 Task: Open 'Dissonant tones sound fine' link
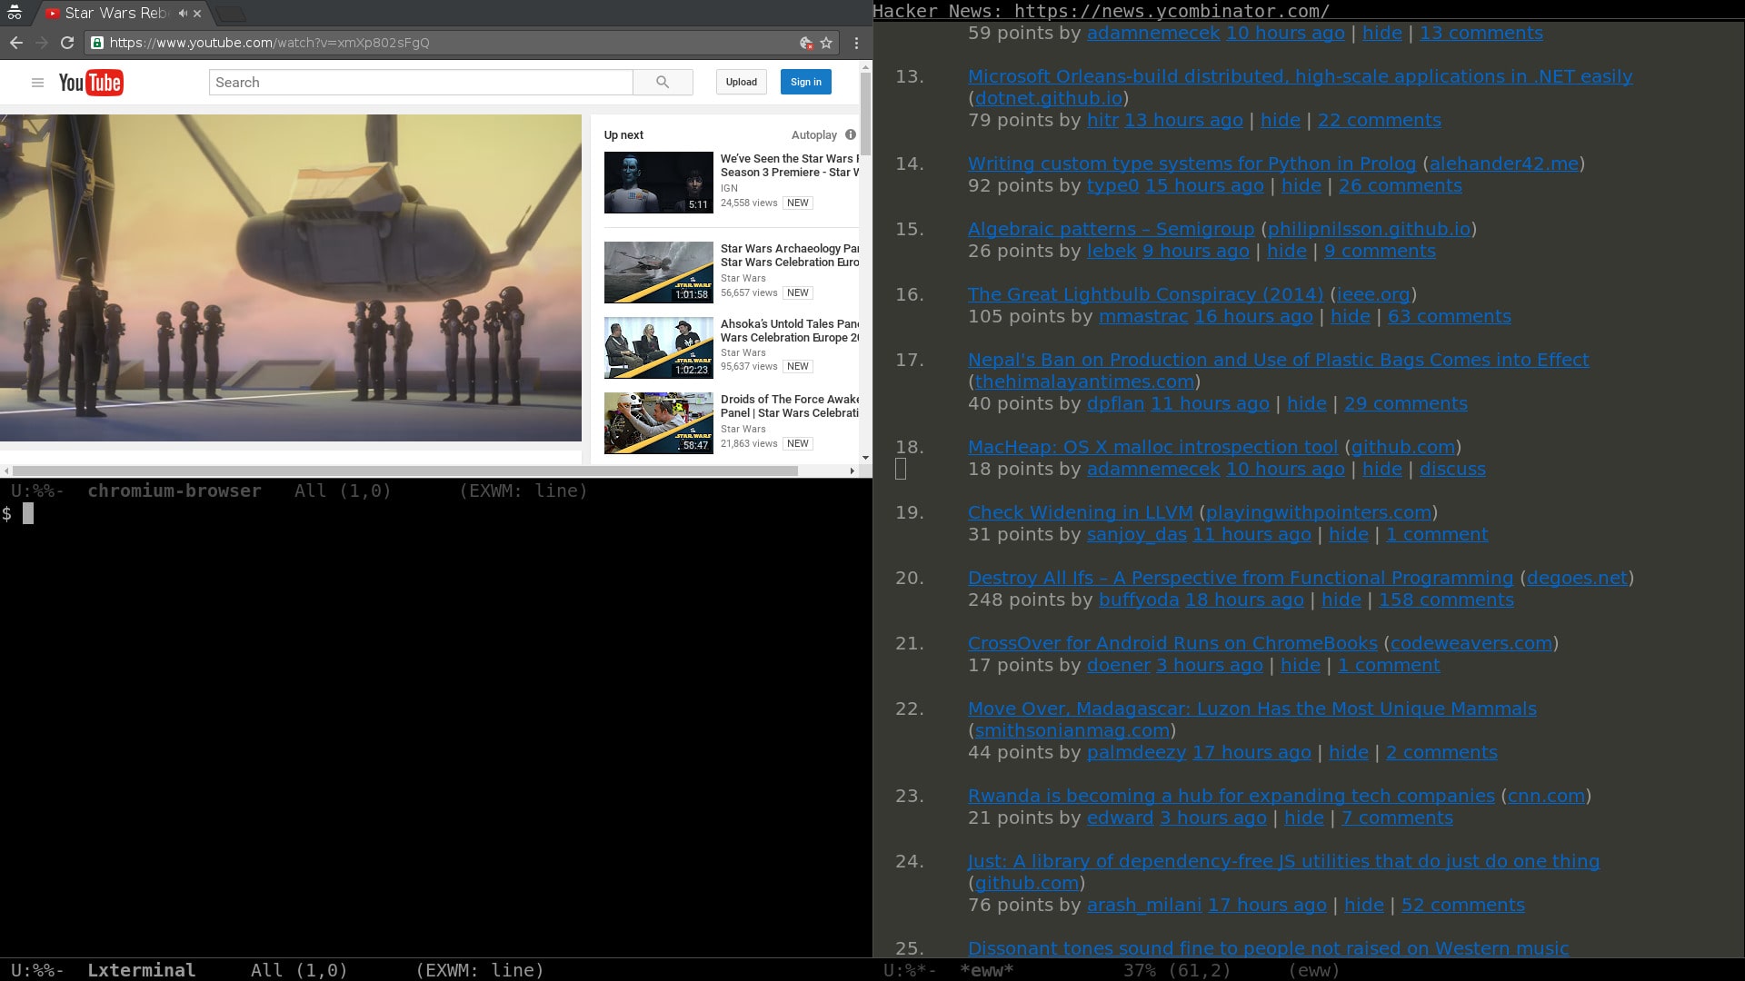click(x=1268, y=948)
